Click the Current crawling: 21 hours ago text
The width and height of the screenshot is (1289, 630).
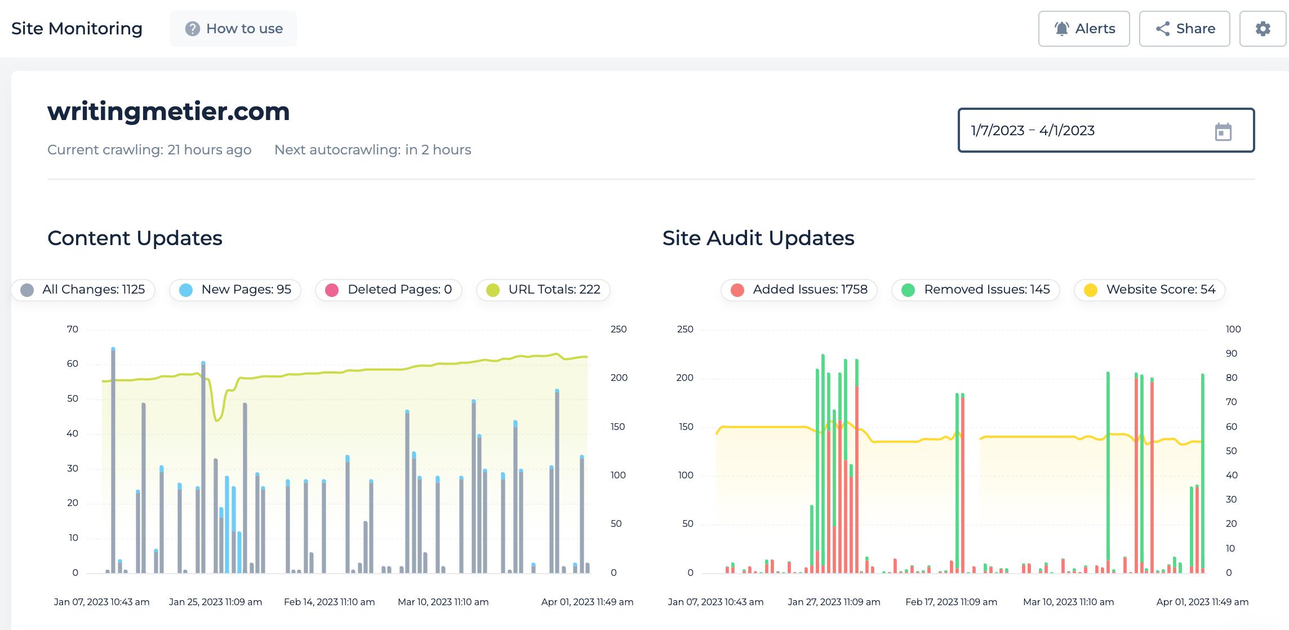[x=149, y=150]
